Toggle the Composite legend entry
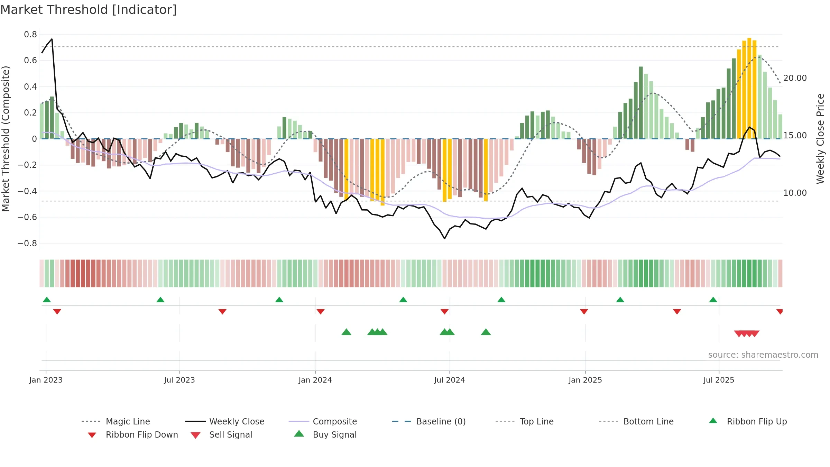 coord(323,421)
